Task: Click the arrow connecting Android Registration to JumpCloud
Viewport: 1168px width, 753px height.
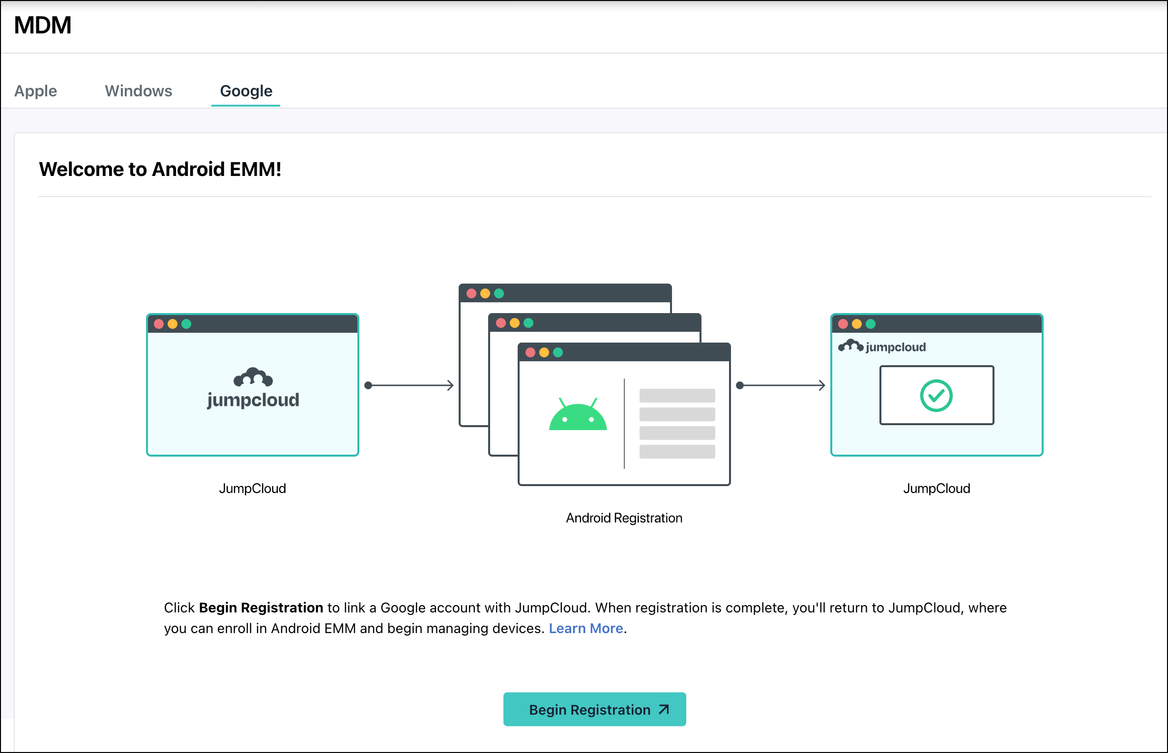Action: point(782,386)
